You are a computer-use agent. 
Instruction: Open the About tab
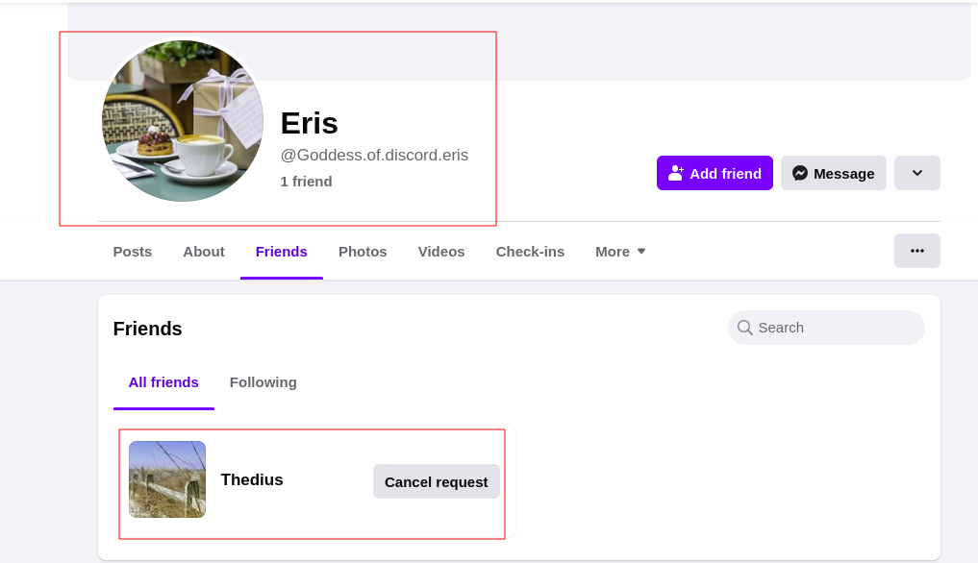204,252
